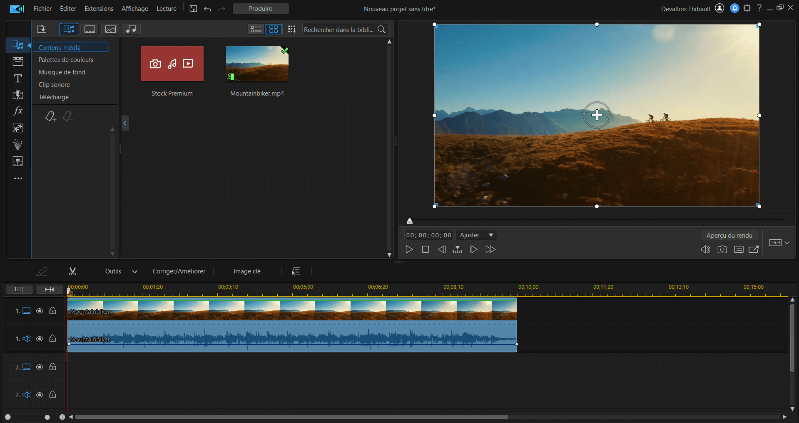Open Stock Premium thumbnail
Image resolution: width=799 pixels, height=423 pixels.
172,64
